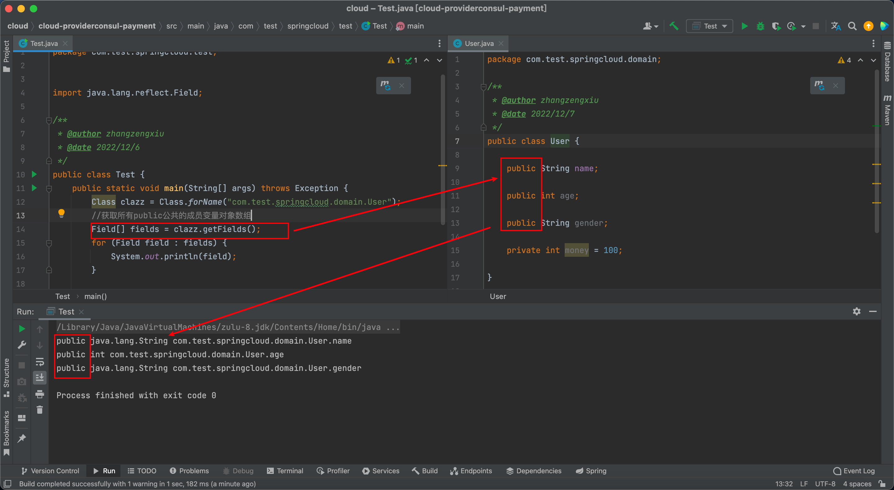Toggle the Database tool window
This screenshot has height=490, width=894.
887,62
